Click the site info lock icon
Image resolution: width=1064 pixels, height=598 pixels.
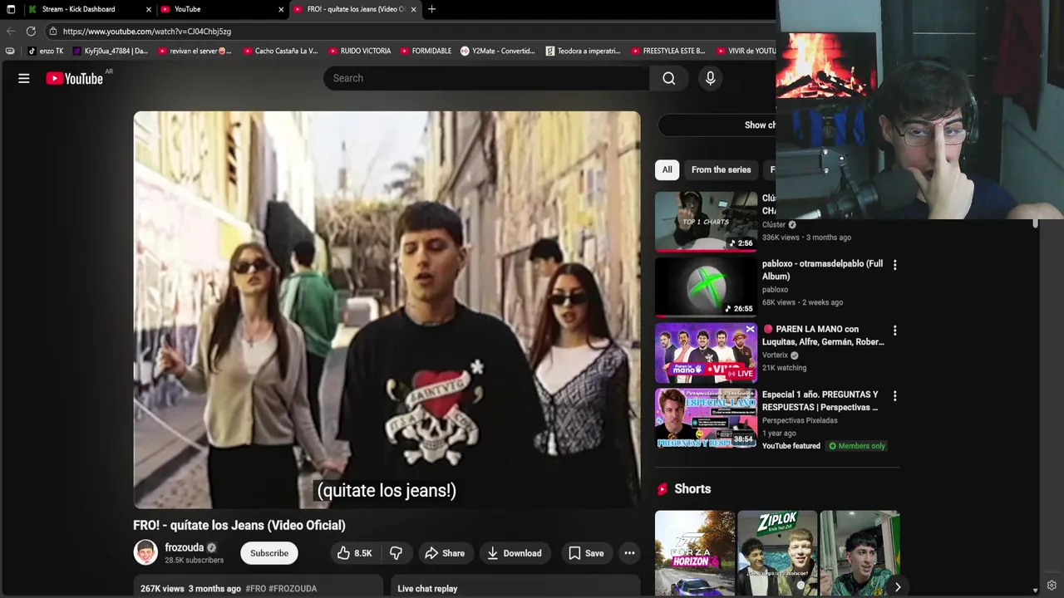point(52,31)
